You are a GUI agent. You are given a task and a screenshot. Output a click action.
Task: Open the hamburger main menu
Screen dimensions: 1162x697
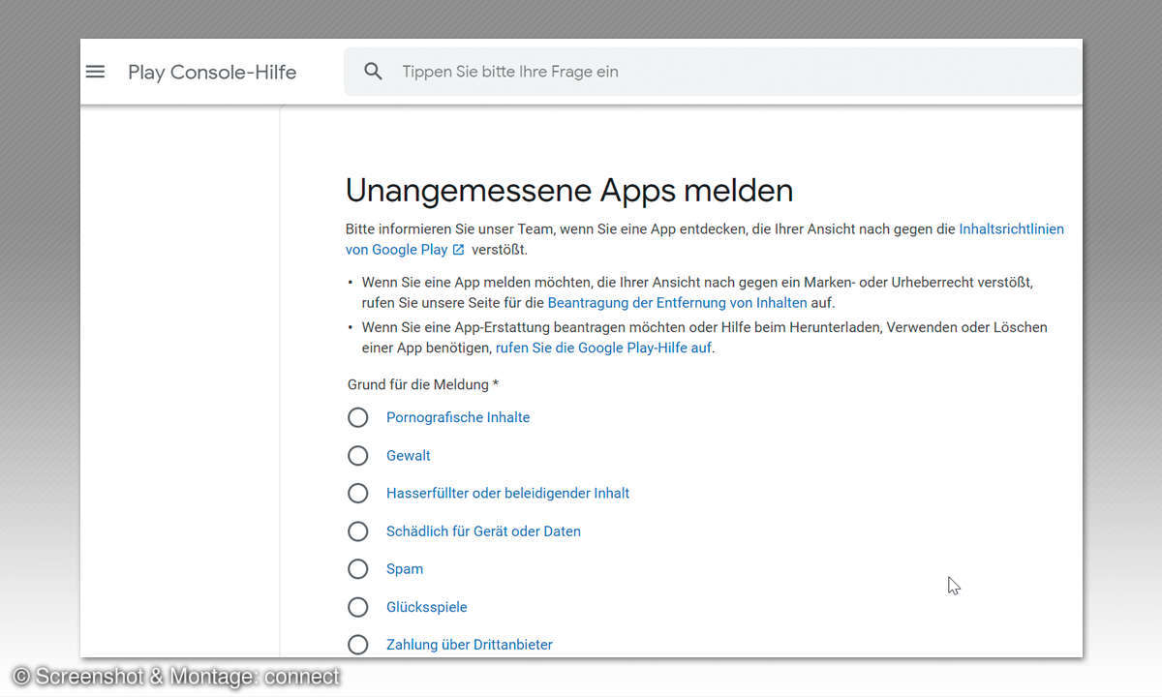pos(95,72)
